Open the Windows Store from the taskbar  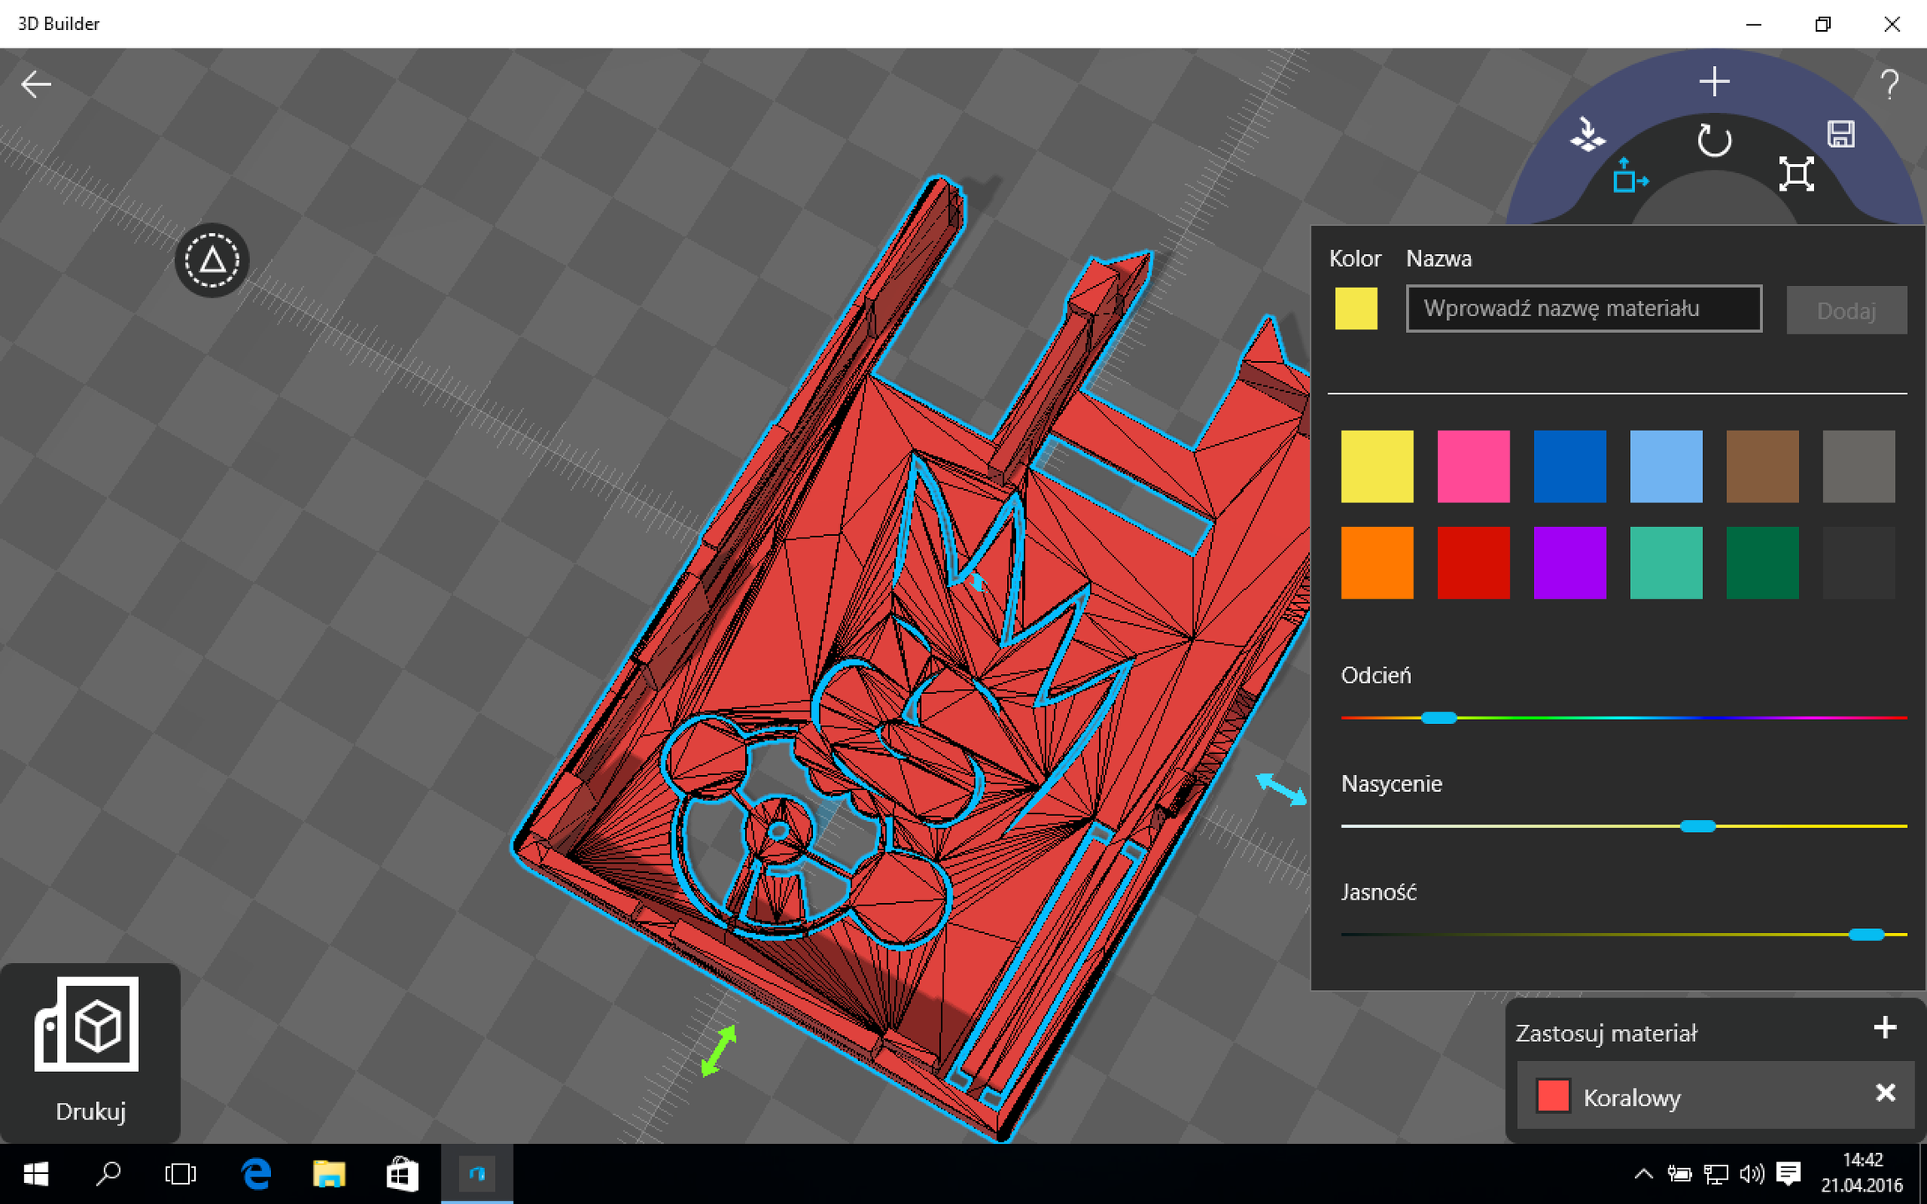point(402,1174)
